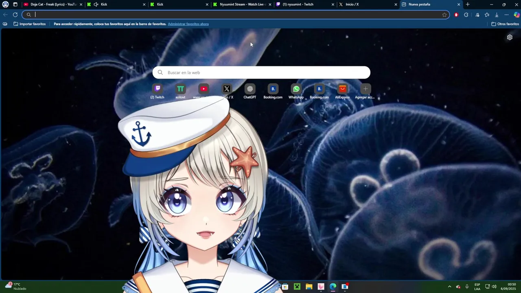Focus the browser address bar
The width and height of the screenshot is (521, 293).
tap(236, 15)
